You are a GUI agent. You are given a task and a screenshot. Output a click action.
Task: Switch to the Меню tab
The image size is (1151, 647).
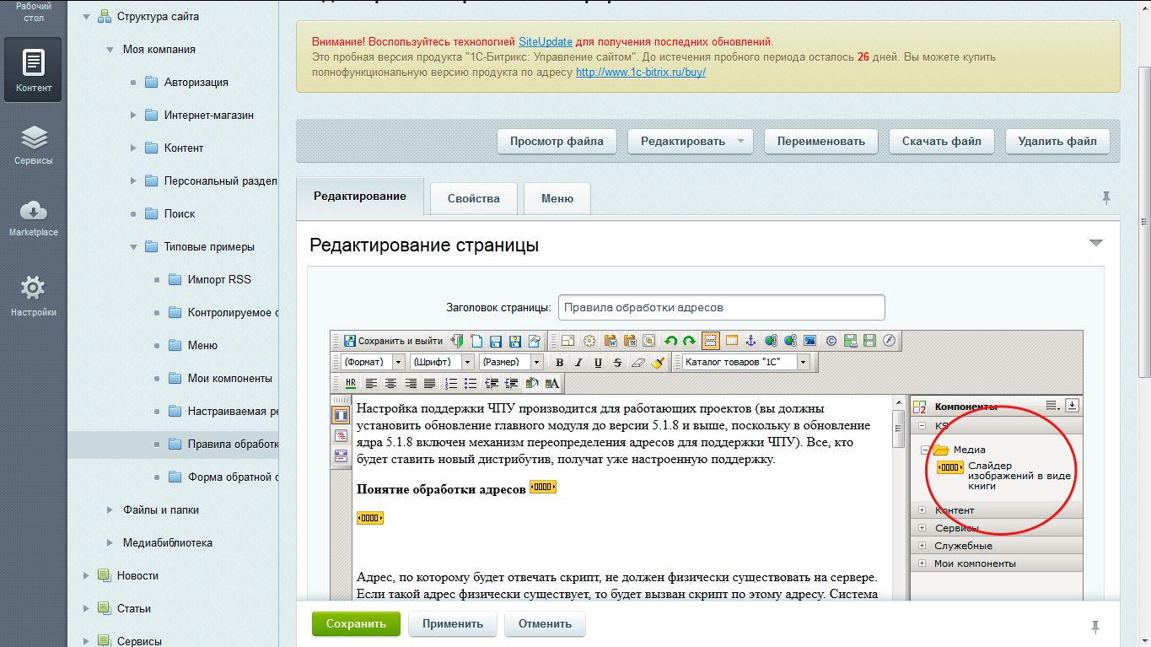557,198
